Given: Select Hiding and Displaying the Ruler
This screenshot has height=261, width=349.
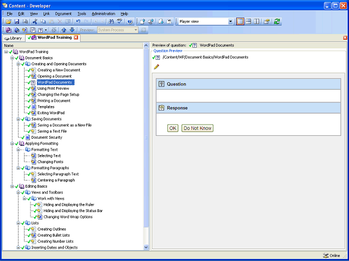Looking at the screenshot, I should [x=69, y=204].
